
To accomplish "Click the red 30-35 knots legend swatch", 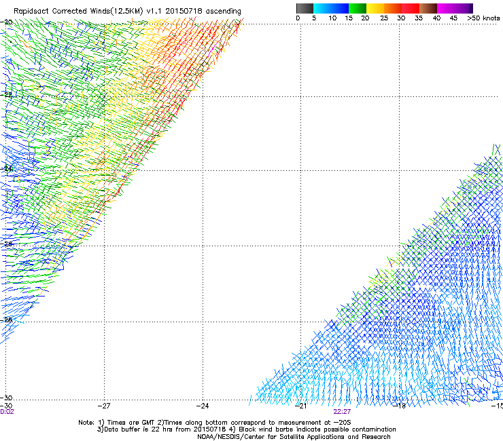I will point(411,8).
